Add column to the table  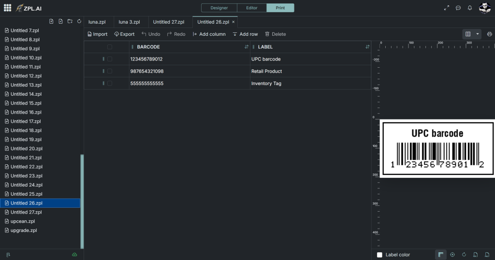pos(209,34)
